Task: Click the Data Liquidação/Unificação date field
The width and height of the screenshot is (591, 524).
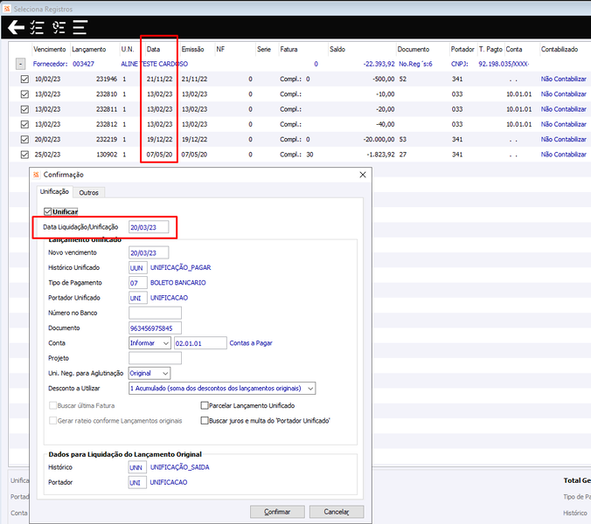Action: 149,227
